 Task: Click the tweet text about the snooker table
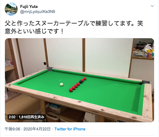click(74, 27)
